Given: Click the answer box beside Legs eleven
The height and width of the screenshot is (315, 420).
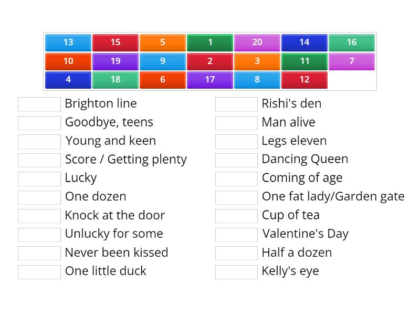Looking at the screenshot, I should click(x=236, y=141).
